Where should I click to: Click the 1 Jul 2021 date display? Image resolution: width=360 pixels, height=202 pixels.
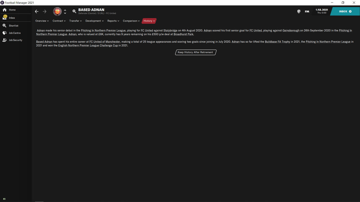pyautogui.click(x=322, y=11)
